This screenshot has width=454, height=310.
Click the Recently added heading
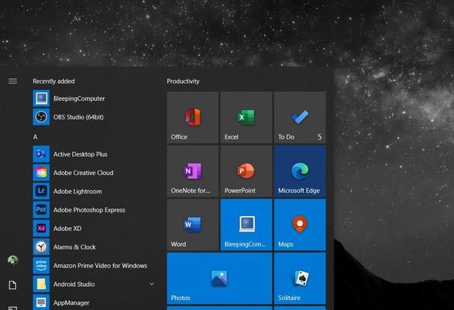coord(53,81)
